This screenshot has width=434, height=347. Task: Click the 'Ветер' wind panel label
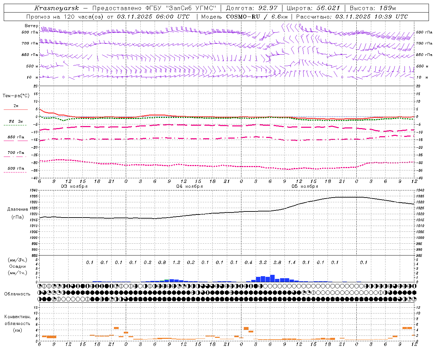(31, 26)
